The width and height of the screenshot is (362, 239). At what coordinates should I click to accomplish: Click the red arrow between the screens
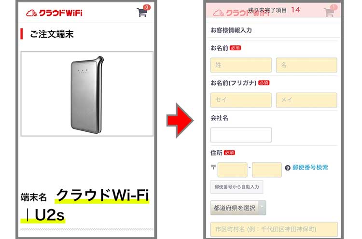point(180,120)
